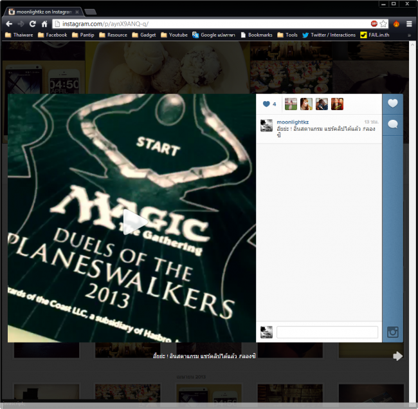The width and height of the screenshot is (418, 409).
Task: Click the #ลองซิ hashtag in the caption
Action: tap(369, 129)
